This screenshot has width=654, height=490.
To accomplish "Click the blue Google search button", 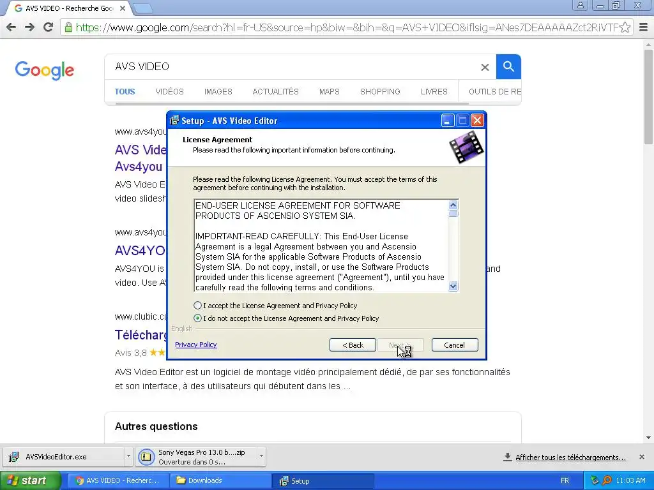I will coord(508,66).
